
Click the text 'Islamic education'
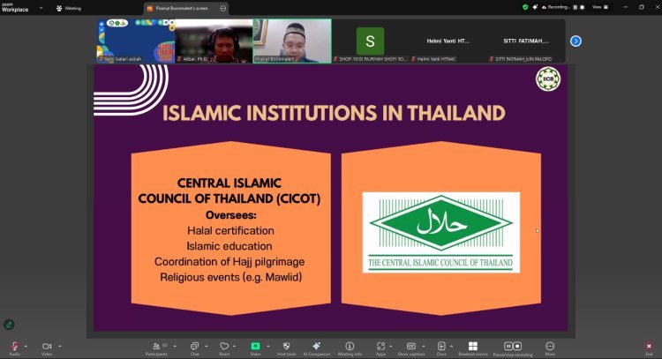(229, 246)
